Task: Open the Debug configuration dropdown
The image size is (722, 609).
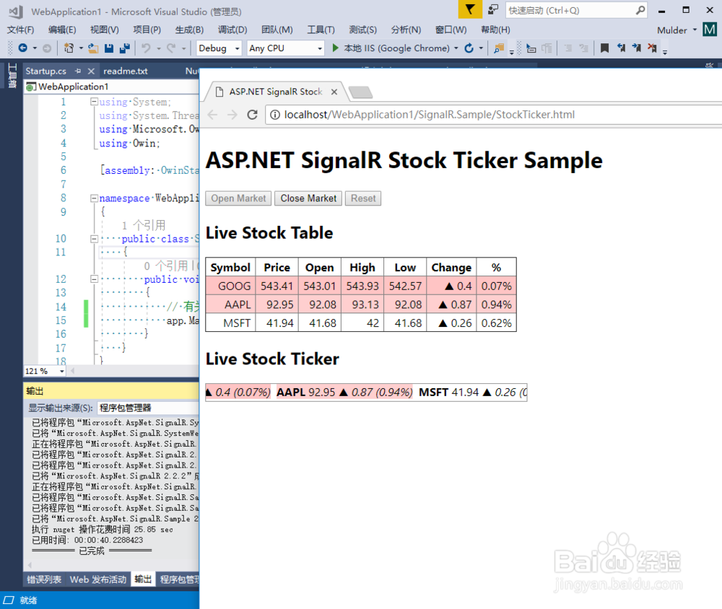Action: 237,48
